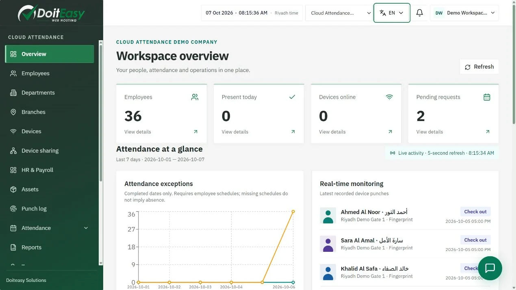
Task: Open the EN language dropdown
Action: click(392, 13)
